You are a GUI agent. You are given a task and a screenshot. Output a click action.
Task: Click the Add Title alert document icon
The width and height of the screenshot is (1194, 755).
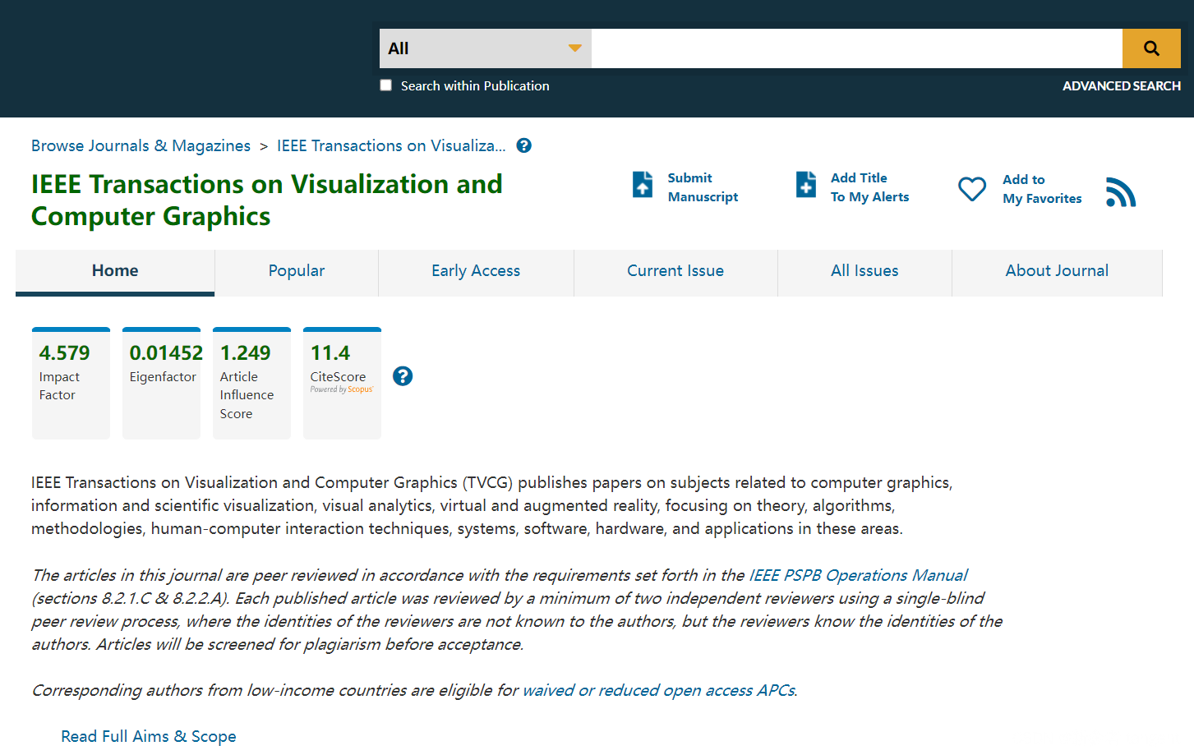pyautogui.click(x=806, y=185)
